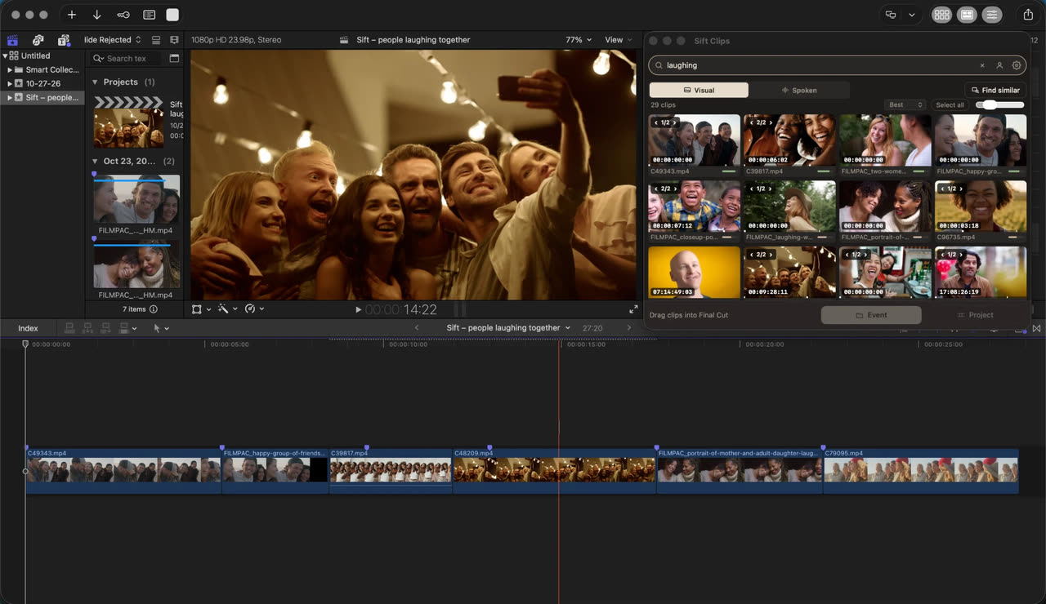The width and height of the screenshot is (1046, 604).
Task: Open the keyword editor key icon
Action: click(x=123, y=15)
